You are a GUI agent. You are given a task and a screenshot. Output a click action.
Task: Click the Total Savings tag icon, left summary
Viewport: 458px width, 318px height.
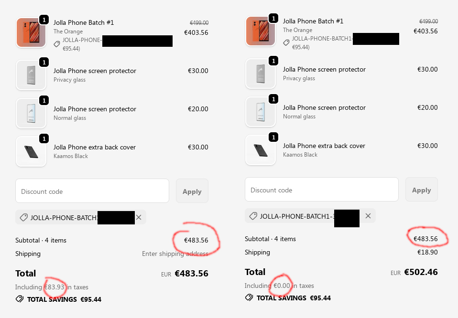point(20,299)
